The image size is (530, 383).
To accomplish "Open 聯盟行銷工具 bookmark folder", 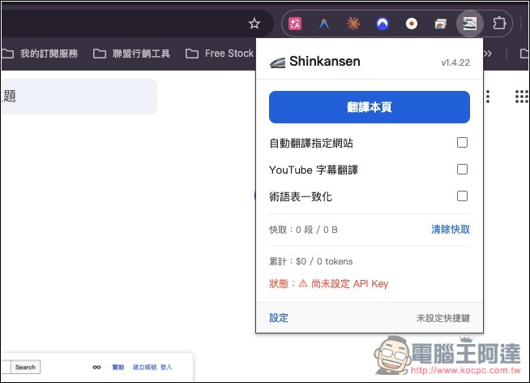I will click(x=131, y=54).
